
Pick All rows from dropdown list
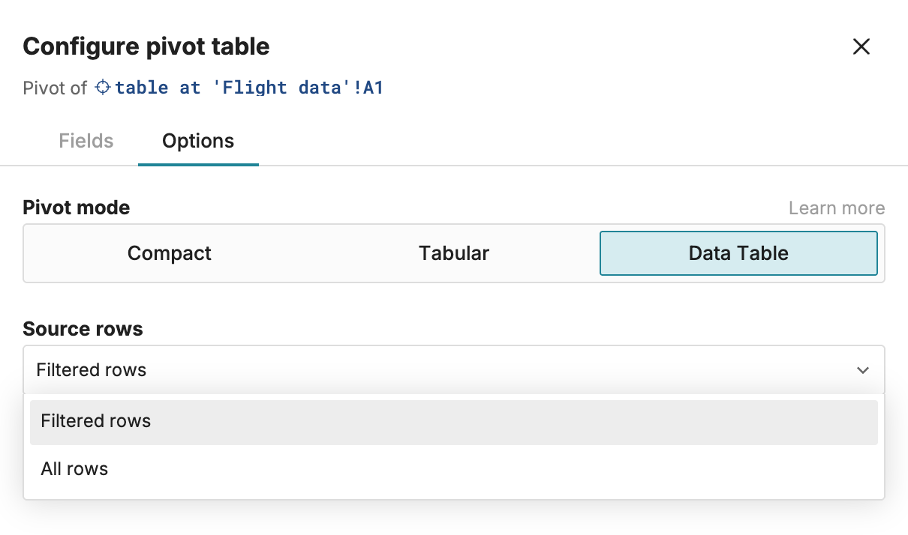pos(454,470)
